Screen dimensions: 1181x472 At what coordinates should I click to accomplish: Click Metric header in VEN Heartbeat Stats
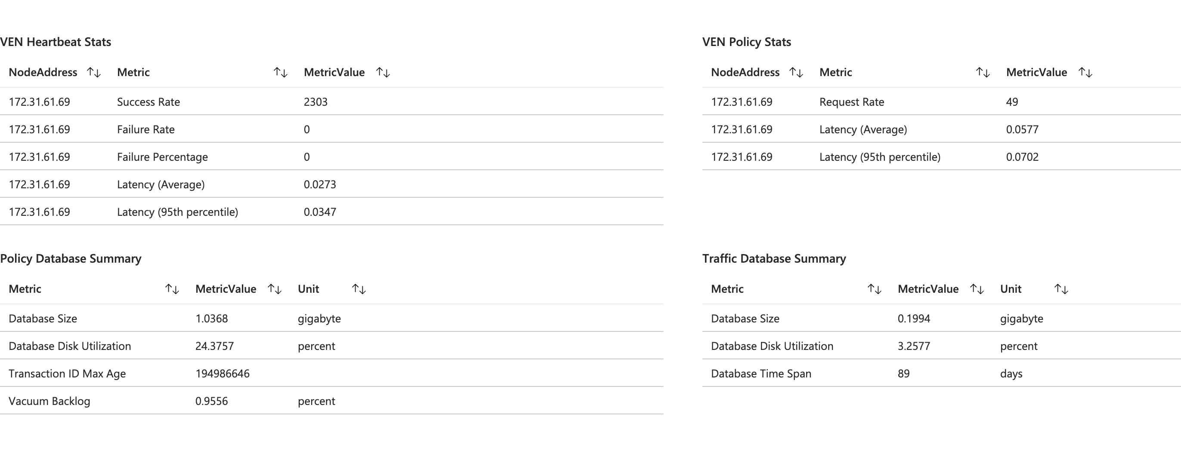tap(133, 72)
